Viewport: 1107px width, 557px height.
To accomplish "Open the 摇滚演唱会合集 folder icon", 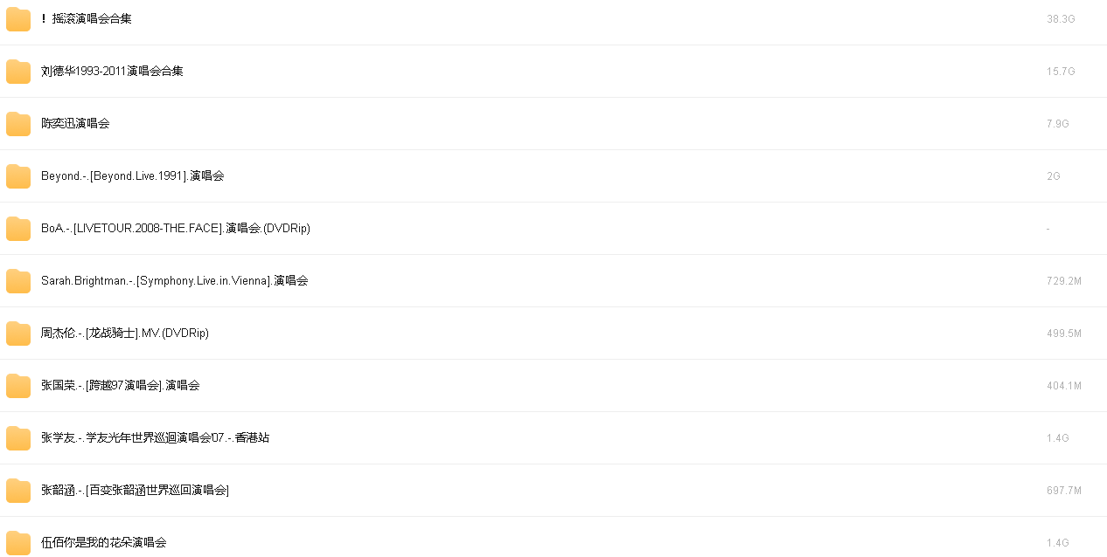I will [18, 19].
